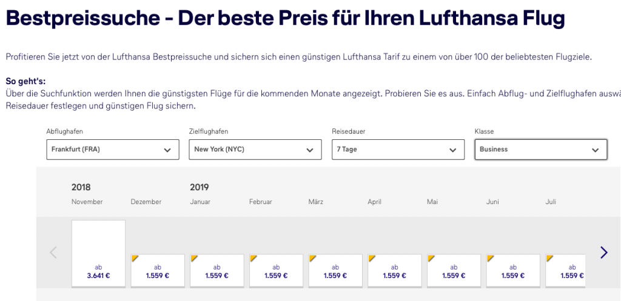This screenshot has height=301, width=621.
Task: Pick the März price tile
Action: pyautogui.click(x=335, y=270)
